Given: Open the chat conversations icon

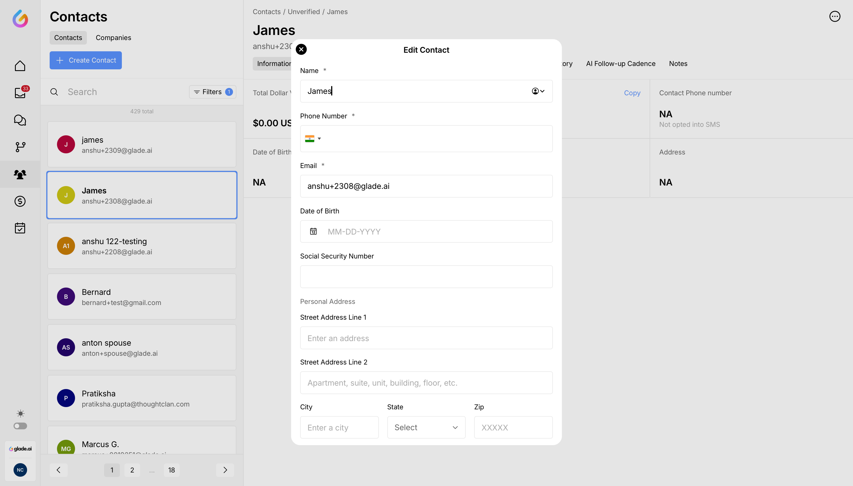Looking at the screenshot, I should [x=20, y=120].
